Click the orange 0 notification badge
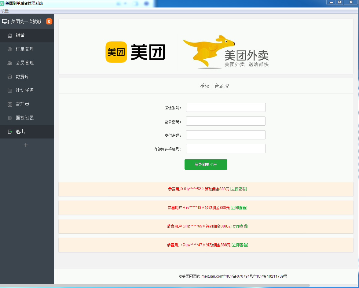This screenshot has width=359, height=288. pyautogui.click(x=49, y=21)
